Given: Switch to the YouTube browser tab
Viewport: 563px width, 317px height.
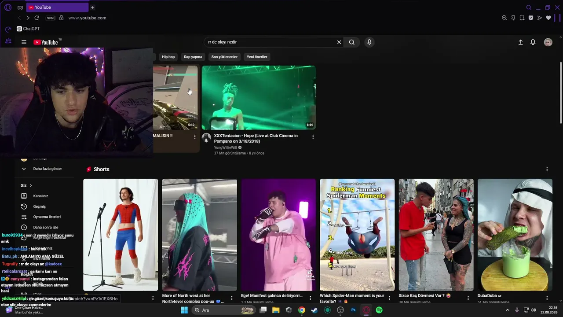Looking at the screenshot, I should tap(57, 7).
